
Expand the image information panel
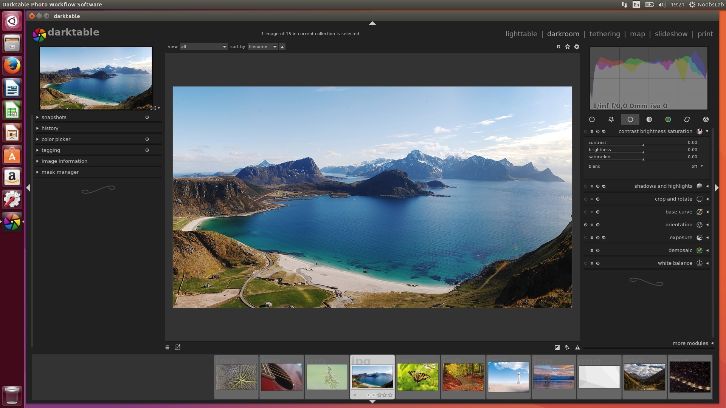point(64,161)
